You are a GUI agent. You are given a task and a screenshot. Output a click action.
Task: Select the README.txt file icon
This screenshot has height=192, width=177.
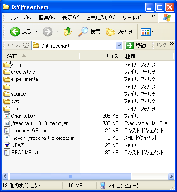point(7,153)
